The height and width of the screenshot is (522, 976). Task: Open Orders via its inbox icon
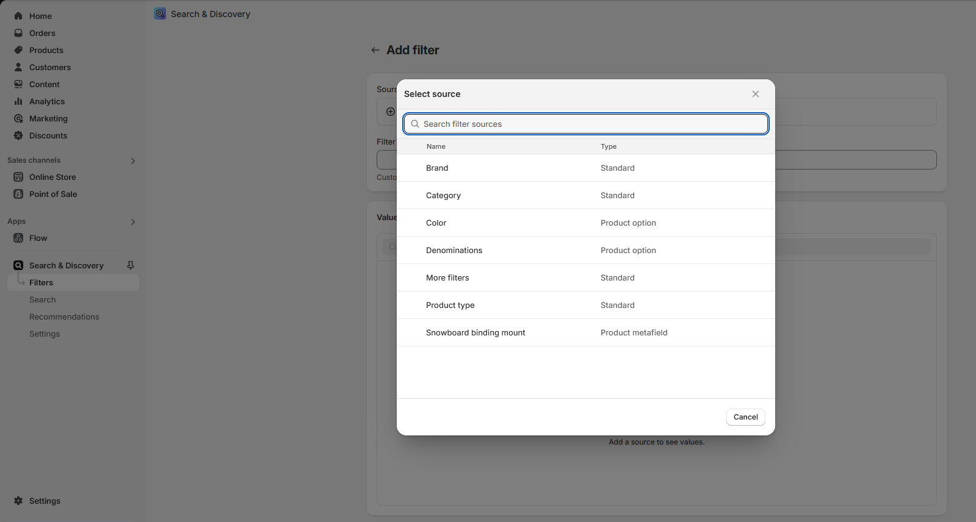point(18,33)
